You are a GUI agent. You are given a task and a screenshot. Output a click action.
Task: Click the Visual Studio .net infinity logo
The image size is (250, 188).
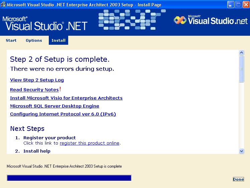[x=180, y=20]
